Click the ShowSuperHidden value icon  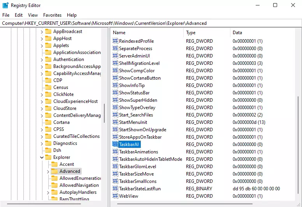(x=115, y=100)
